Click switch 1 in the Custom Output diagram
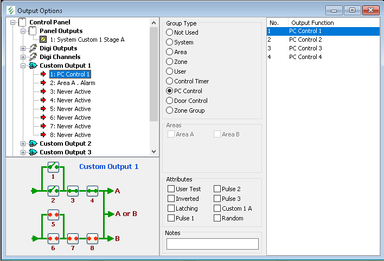This screenshot has height=261, width=384. click(x=53, y=167)
